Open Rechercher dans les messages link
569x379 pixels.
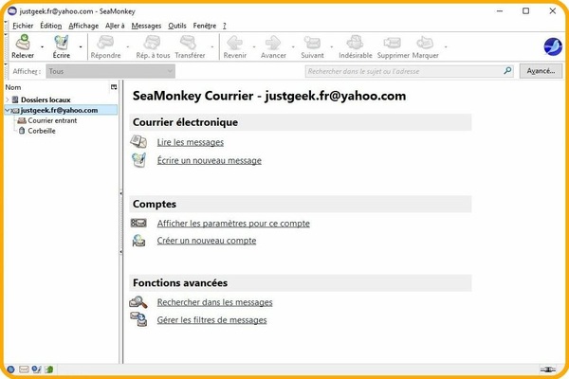pyautogui.click(x=214, y=302)
